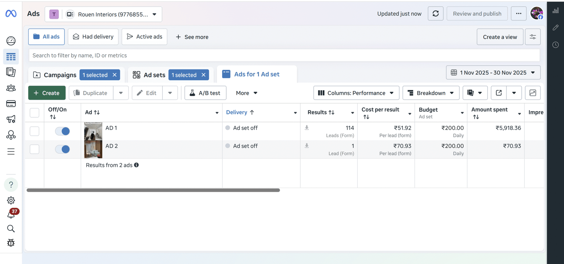The image size is (564, 264).
Task: Click the export/share icon in toolbar
Action: 498,93
